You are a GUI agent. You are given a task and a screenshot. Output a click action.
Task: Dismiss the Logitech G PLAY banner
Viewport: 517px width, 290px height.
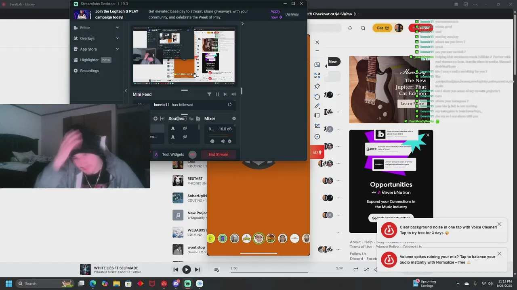(x=292, y=14)
